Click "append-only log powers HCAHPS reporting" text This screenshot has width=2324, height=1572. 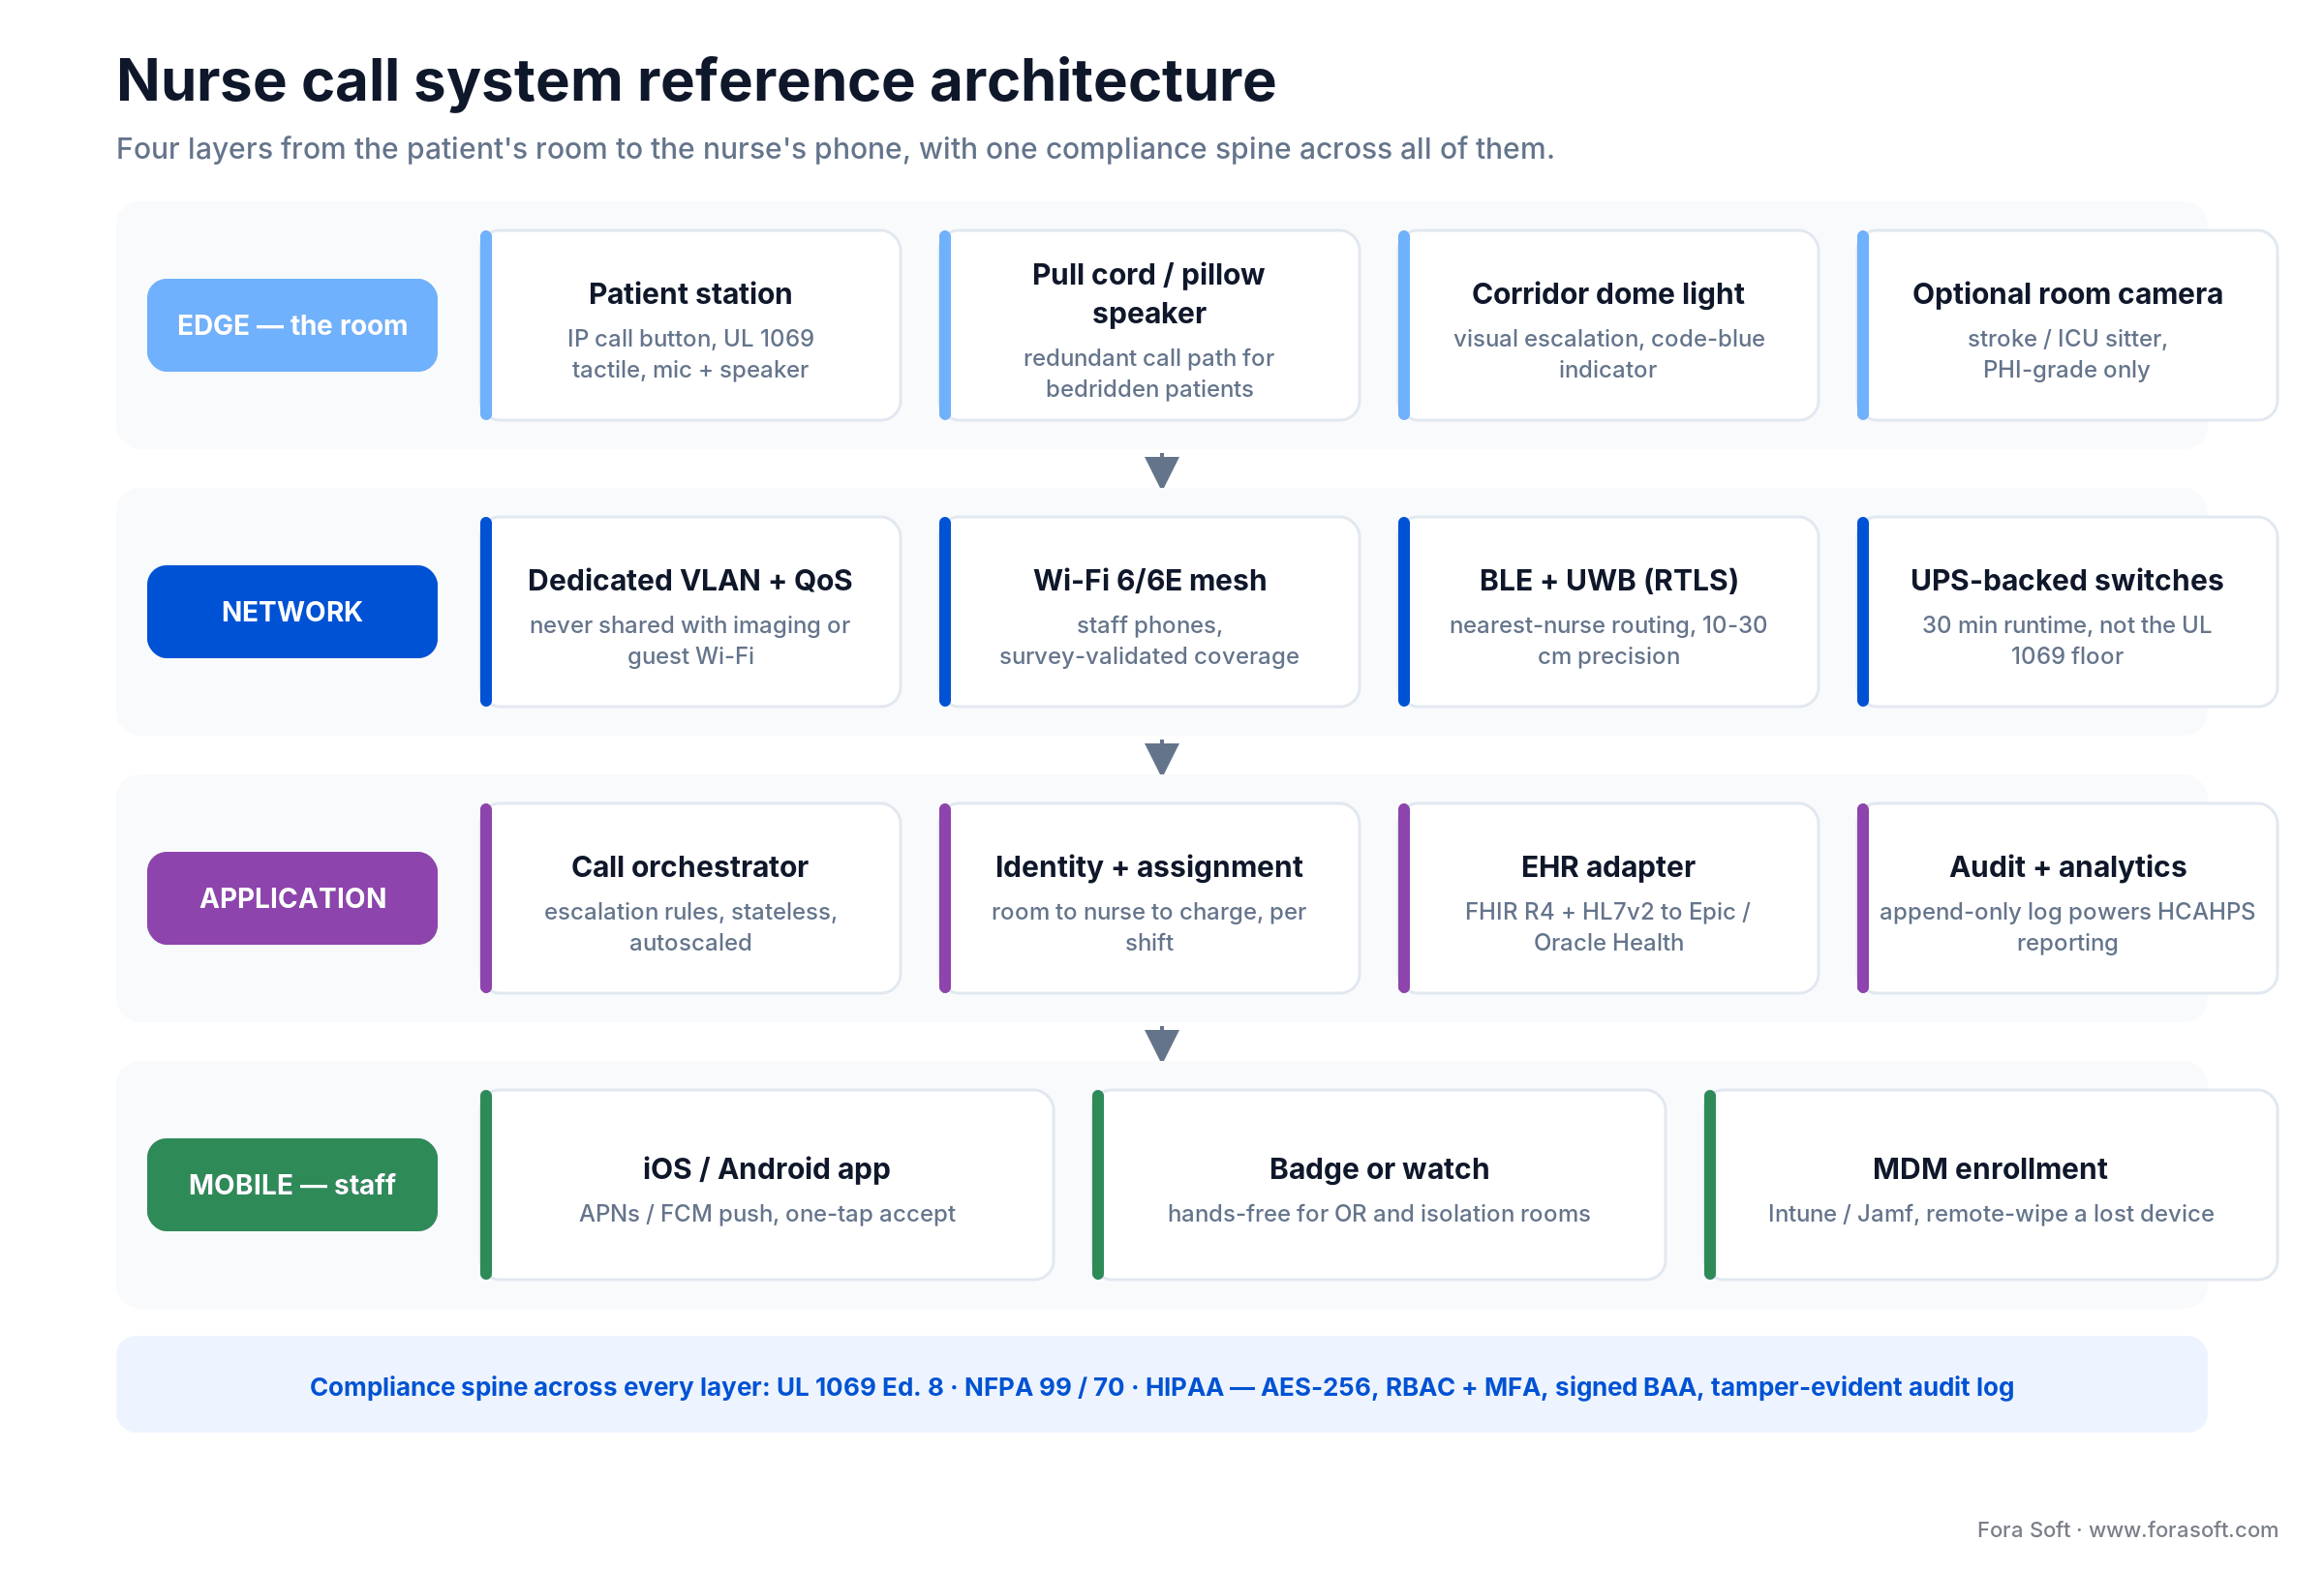2067,927
